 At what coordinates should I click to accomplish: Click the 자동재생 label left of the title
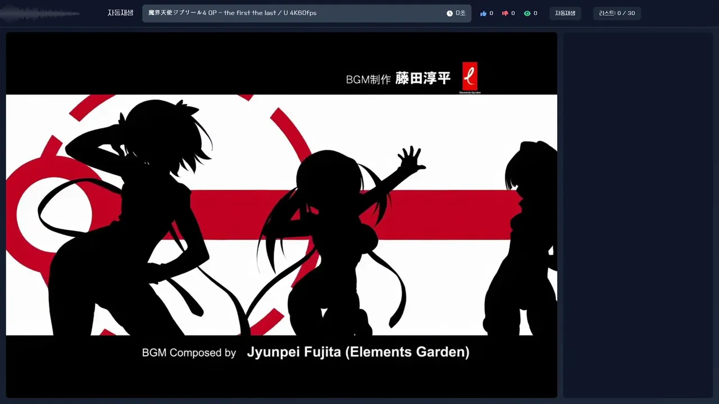[x=120, y=13]
